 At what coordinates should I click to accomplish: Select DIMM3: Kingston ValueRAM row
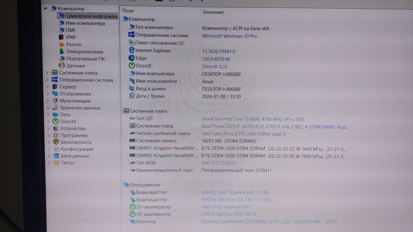237,156
